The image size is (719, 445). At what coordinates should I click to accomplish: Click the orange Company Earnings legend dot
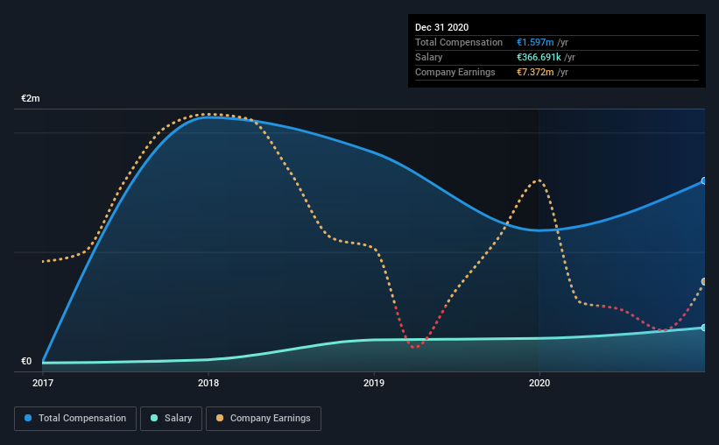220,418
